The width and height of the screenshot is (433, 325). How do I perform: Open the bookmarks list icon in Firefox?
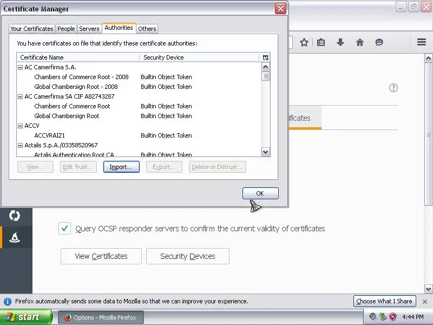click(321, 43)
